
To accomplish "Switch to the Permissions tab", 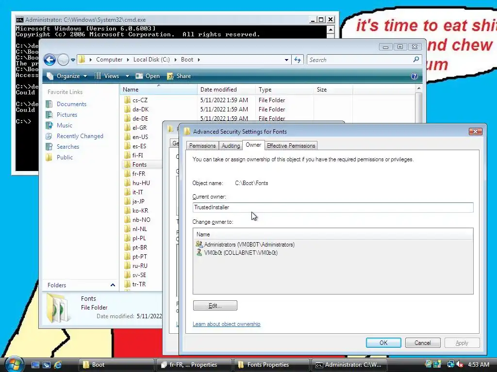I will point(202,145).
